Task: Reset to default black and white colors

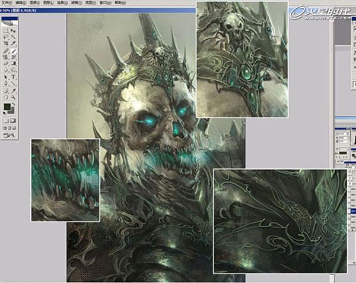Action: [5, 112]
